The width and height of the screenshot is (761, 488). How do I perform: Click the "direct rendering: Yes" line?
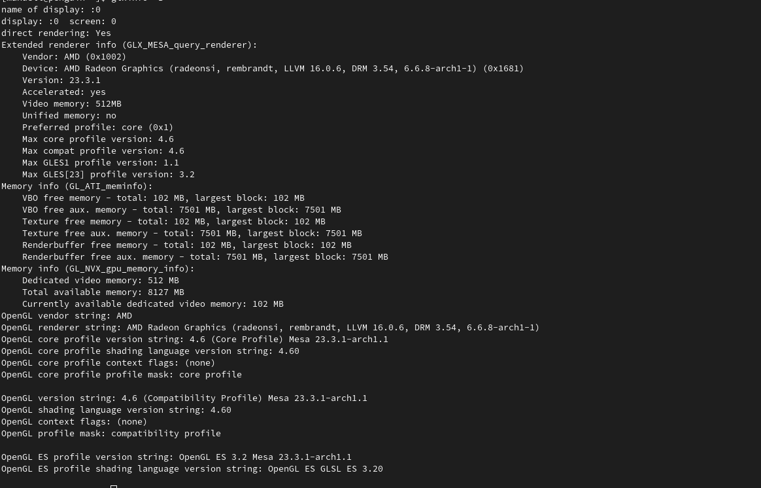56,33
